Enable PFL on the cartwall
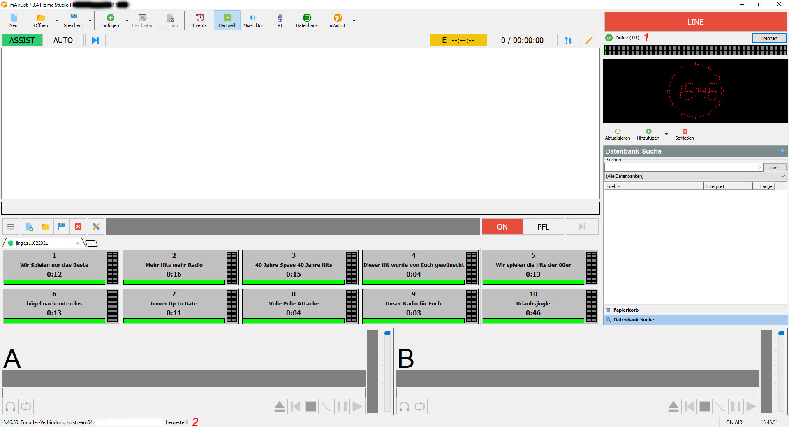This screenshot has width=789, height=427. pyautogui.click(x=543, y=226)
